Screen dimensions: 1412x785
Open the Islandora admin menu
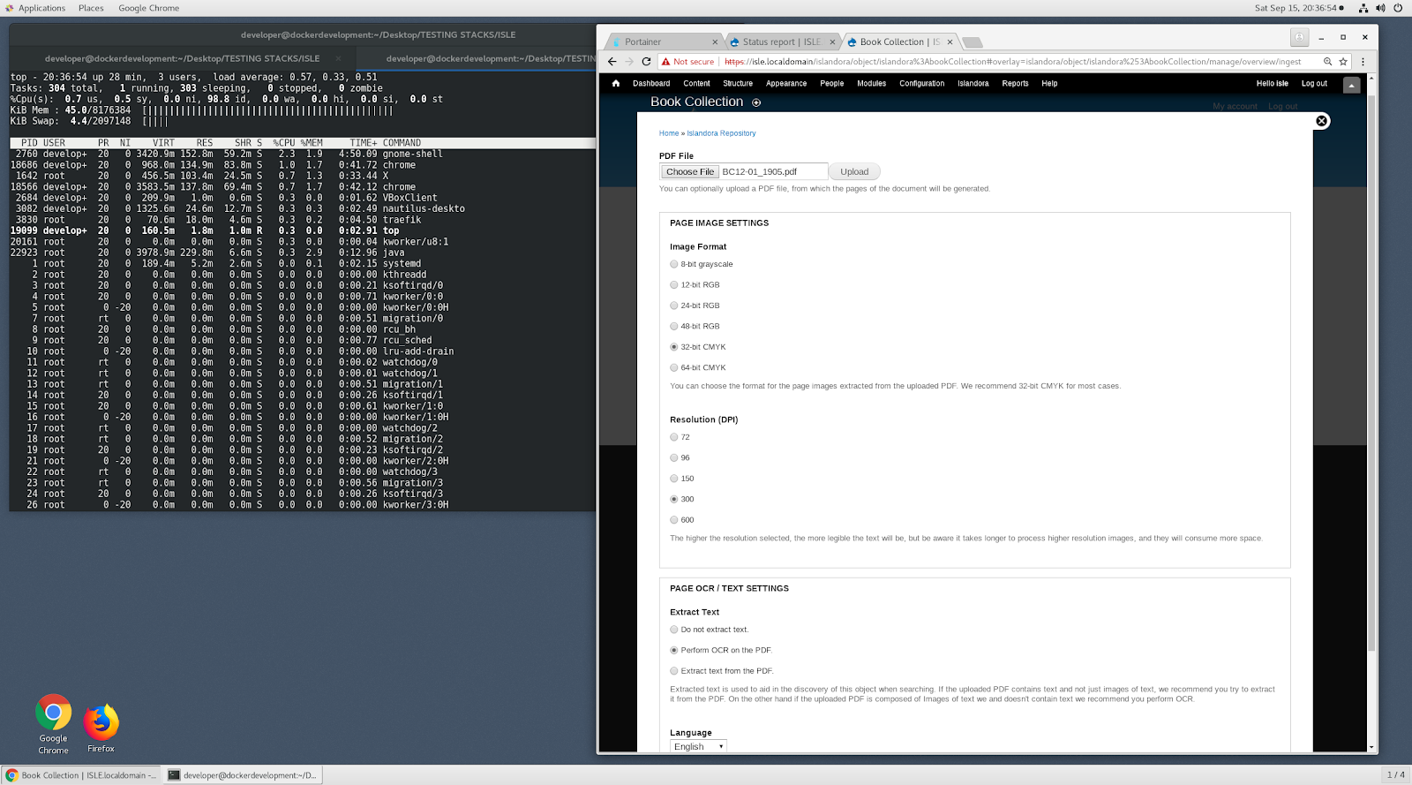pyautogui.click(x=973, y=83)
